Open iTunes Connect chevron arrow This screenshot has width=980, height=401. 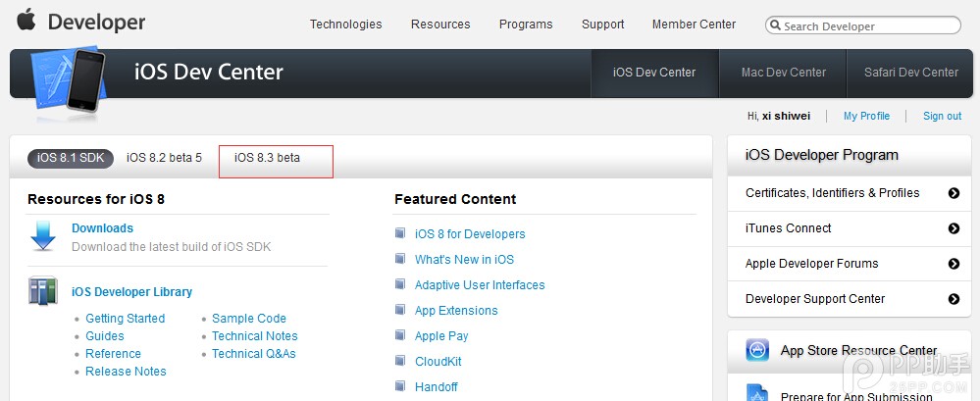click(x=954, y=228)
